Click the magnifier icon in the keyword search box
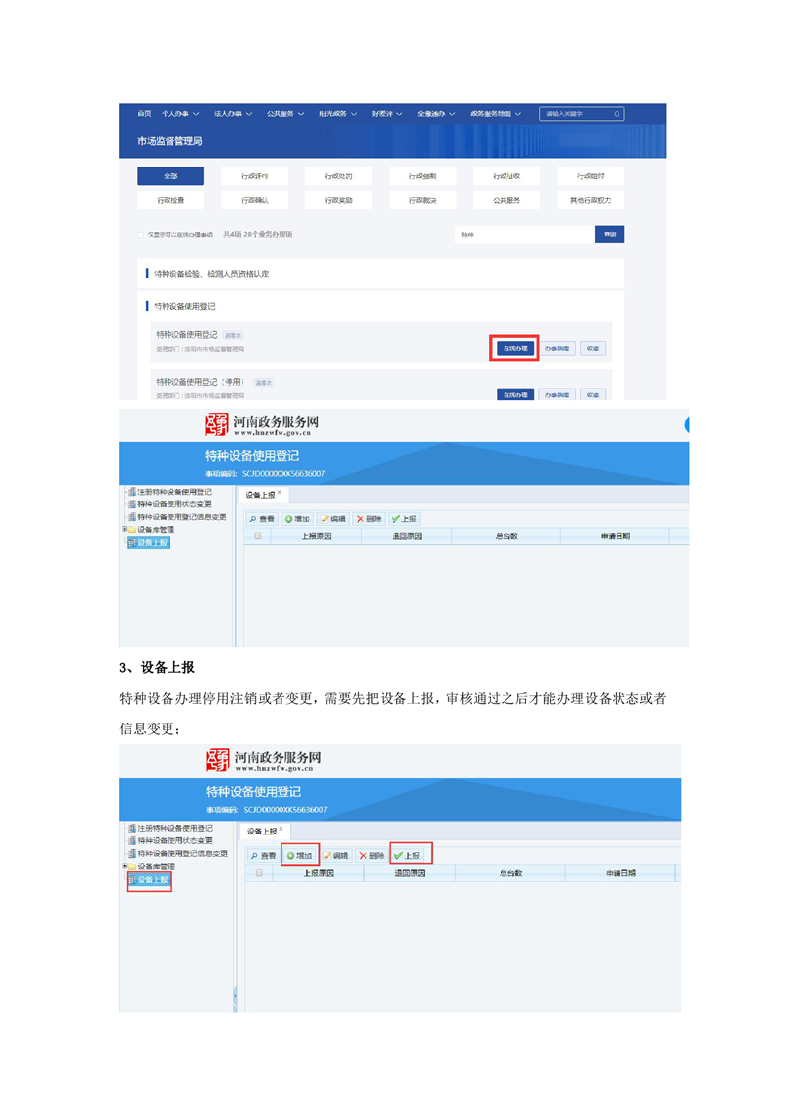The image size is (786, 1112). 617,113
